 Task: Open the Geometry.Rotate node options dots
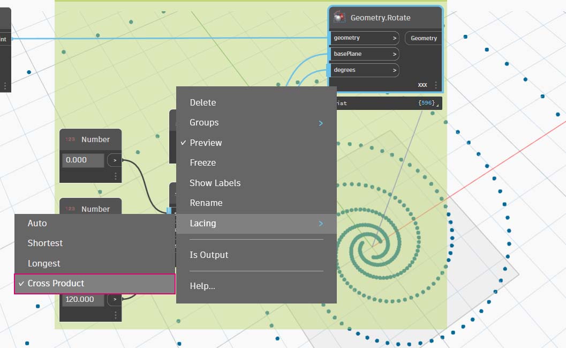click(436, 85)
